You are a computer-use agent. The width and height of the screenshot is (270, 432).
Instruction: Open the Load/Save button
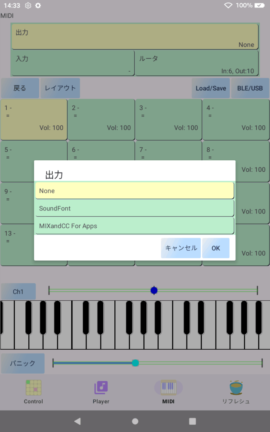pyautogui.click(x=211, y=88)
